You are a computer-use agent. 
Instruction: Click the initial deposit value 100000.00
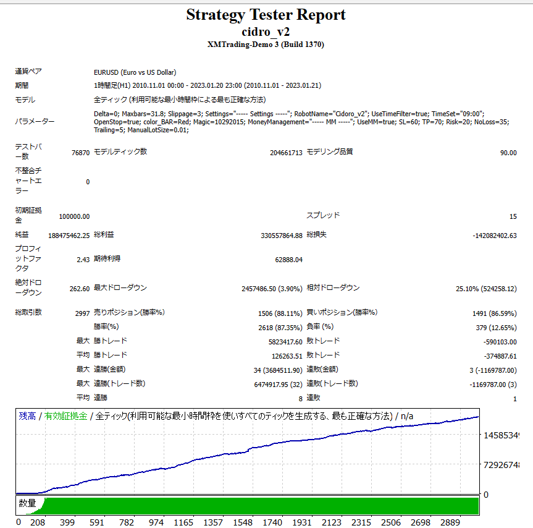click(x=75, y=216)
